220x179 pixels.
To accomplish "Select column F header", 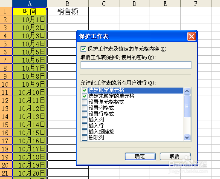I will pyautogui.click(x=196, y=3).
